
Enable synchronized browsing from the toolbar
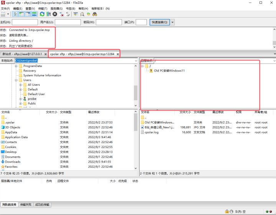pos(88,14)
